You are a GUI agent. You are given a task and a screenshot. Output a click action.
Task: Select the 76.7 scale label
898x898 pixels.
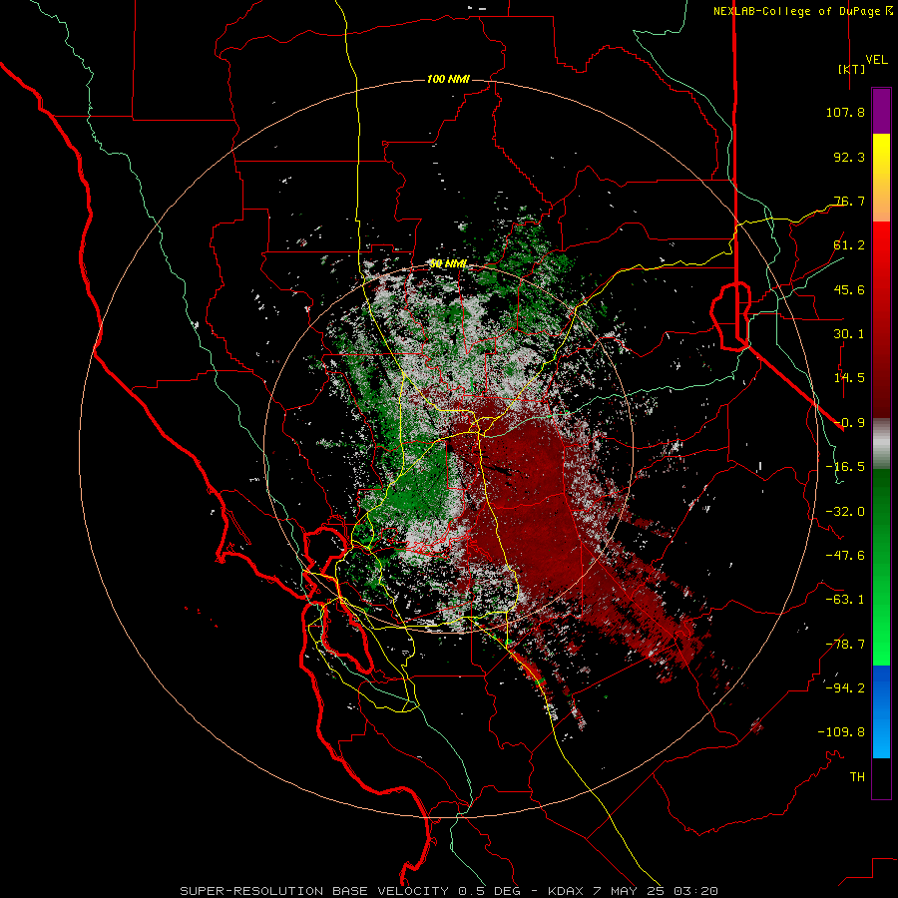pos(849,201)
